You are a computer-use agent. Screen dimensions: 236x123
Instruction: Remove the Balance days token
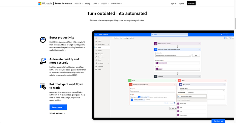(148, 97)
